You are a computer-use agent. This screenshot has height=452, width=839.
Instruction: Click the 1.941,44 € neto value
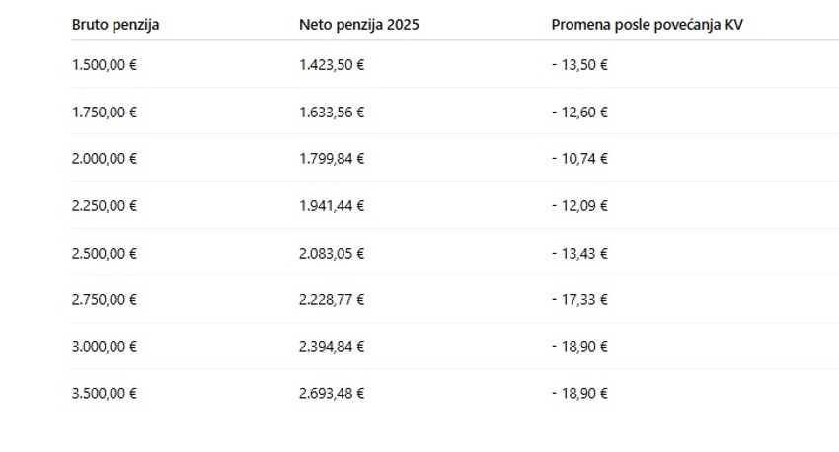click(332, 206)
